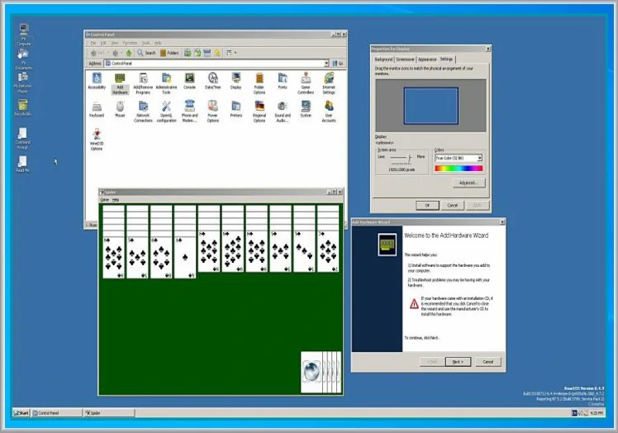Click the Advanced... button in Display properties
The height and width of the screenshot is (433, 618).
[x=468, y=183]
